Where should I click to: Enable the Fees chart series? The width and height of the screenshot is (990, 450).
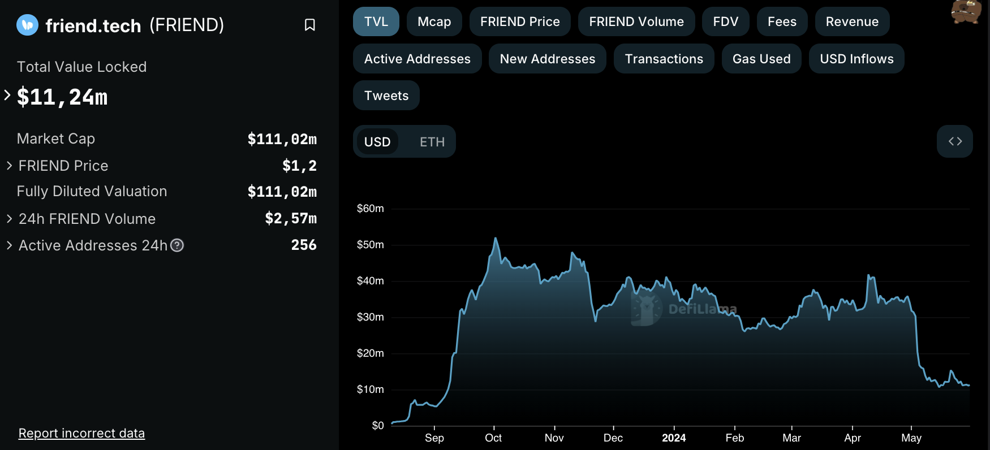point(781,21)
